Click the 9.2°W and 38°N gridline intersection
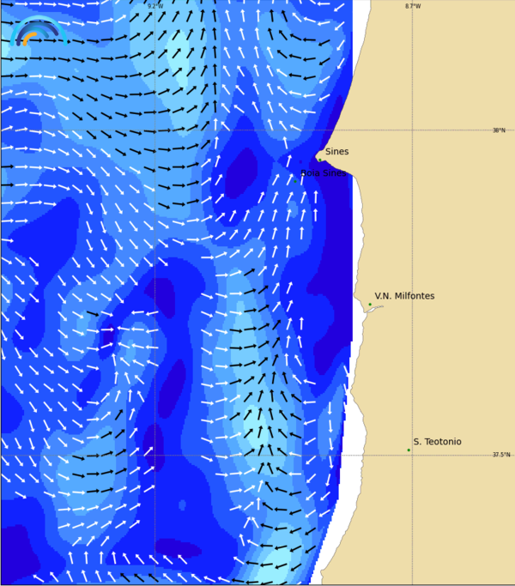This screenshot has height=586, width=515. coord(154,130)
